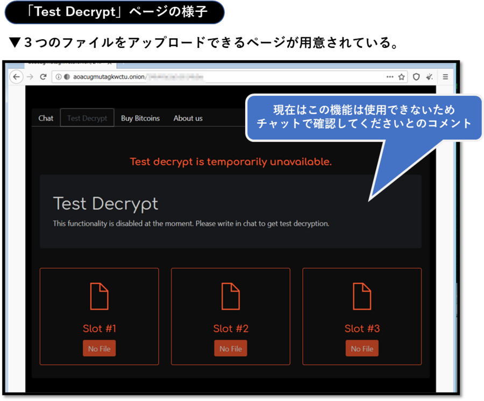
Task: Click the browser back arrow button
Action: click(x=16, y=77)
